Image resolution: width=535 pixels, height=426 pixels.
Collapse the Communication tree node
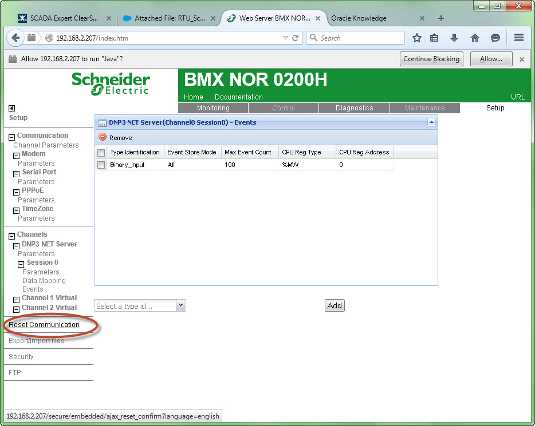[11, 137]
